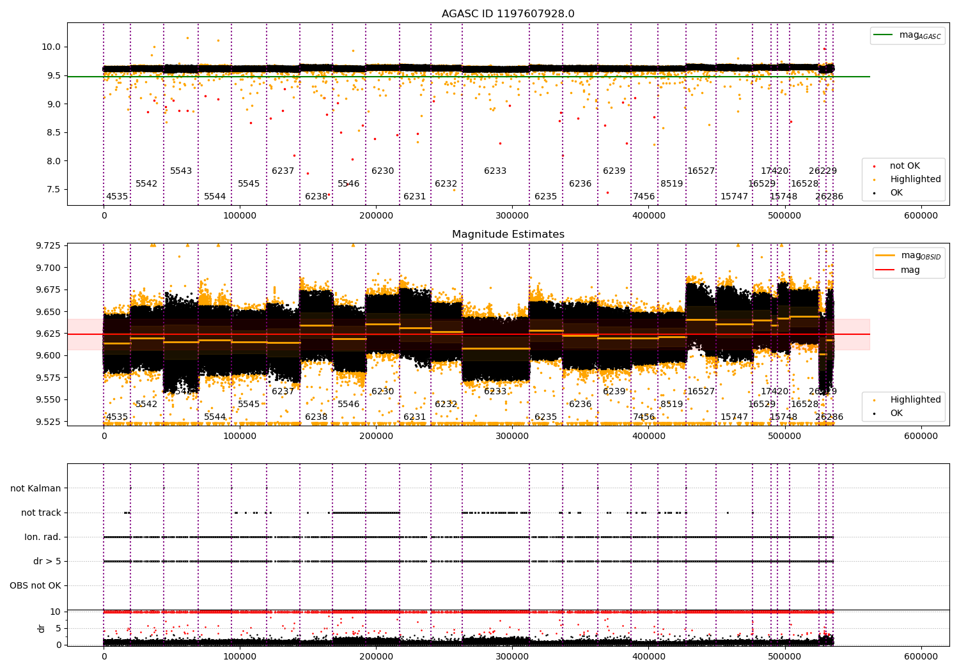
Task: Click the 'OBS not OK' axis label
Action: pos(36,586)
